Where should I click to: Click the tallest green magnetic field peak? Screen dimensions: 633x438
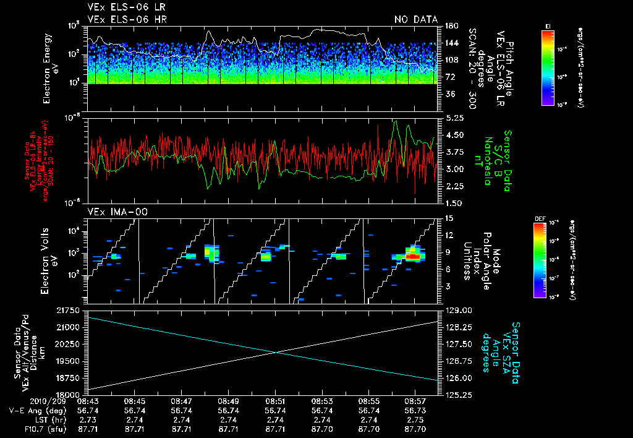(x=396, y=121)
